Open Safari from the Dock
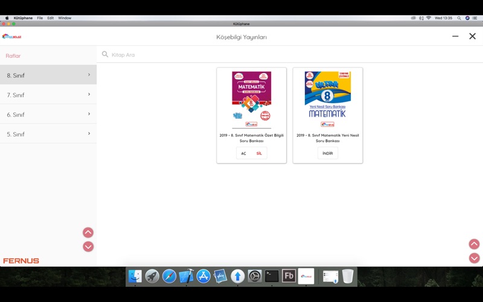The image size is (483, 302). pos(169,276)
